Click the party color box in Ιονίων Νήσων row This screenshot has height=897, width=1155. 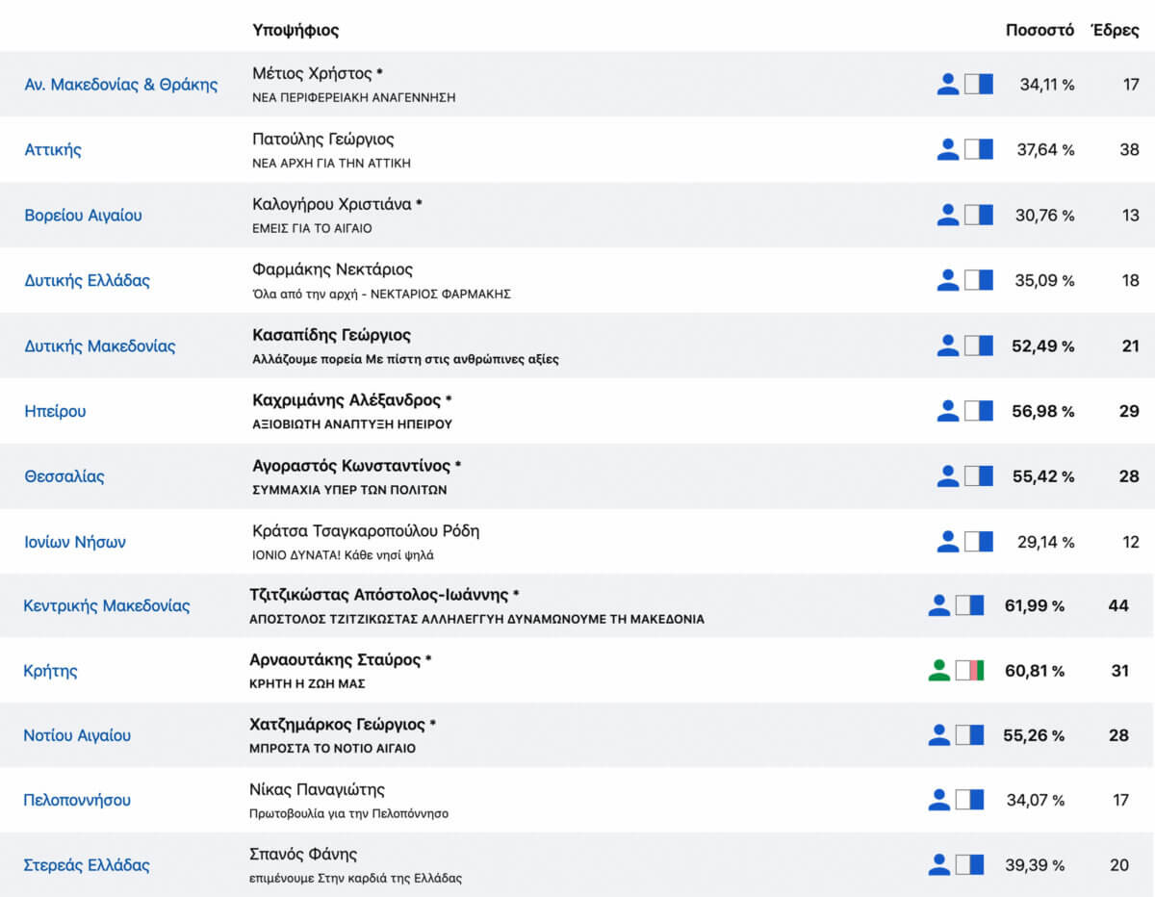tap(979, 542)
